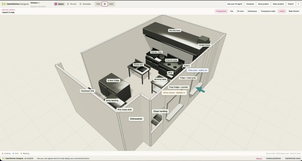Select the Clean landing label

point(160,111)
